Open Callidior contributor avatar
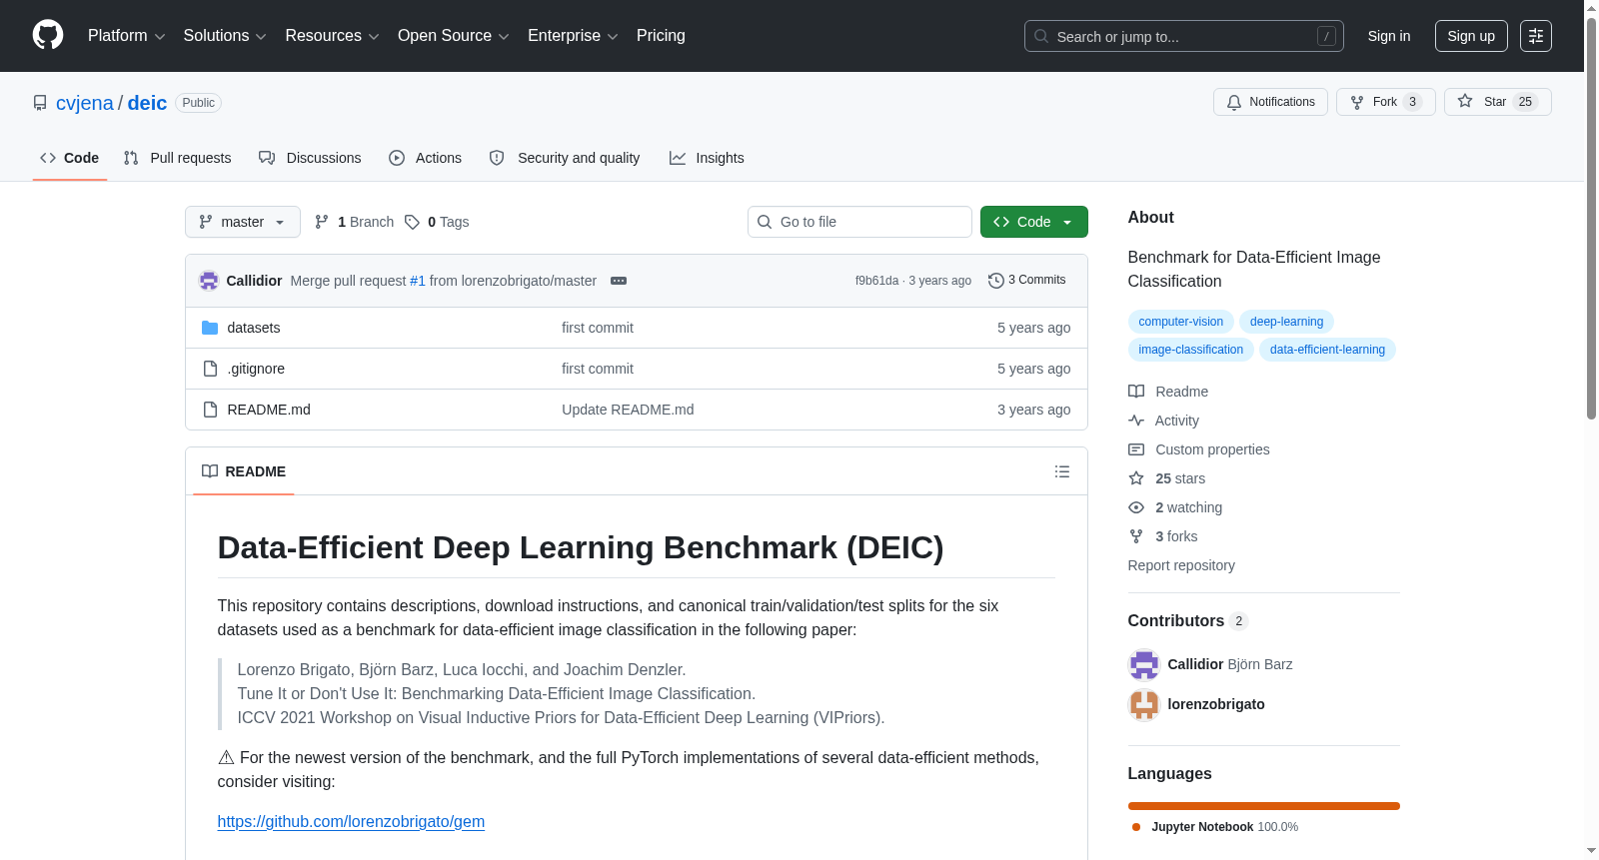Screen dimensions: 1599x860 pyautogui.click(x=1144, y=664)
